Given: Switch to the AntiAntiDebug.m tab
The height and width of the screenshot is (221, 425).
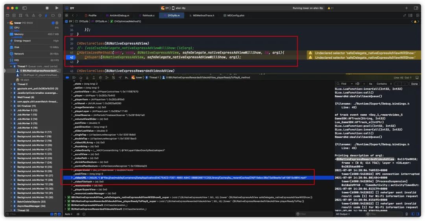Looking at the screenshot, I should point(117,15).
